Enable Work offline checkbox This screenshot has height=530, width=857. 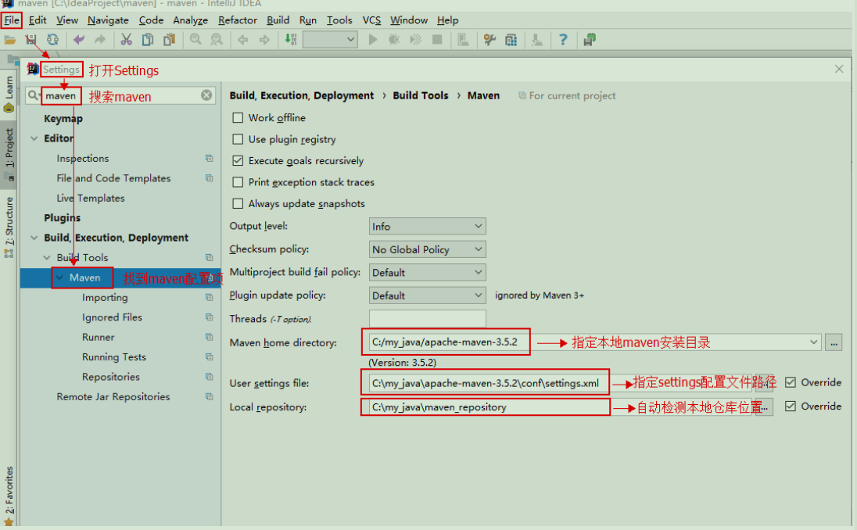coord(238,117)
